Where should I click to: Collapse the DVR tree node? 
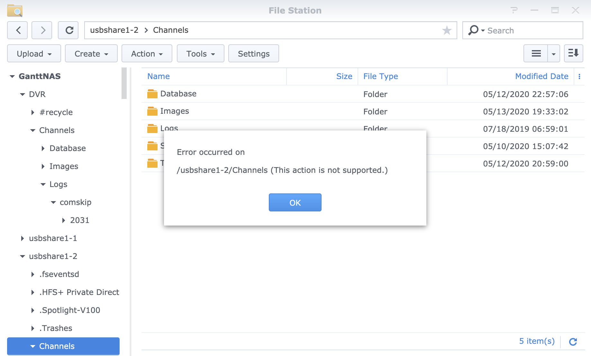pyautogui.click(x=23, y=94)
